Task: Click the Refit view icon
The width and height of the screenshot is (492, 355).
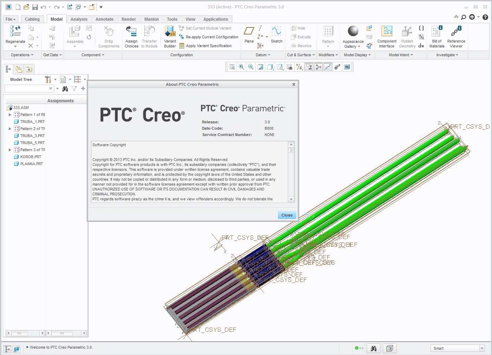Action: [232, 67]
